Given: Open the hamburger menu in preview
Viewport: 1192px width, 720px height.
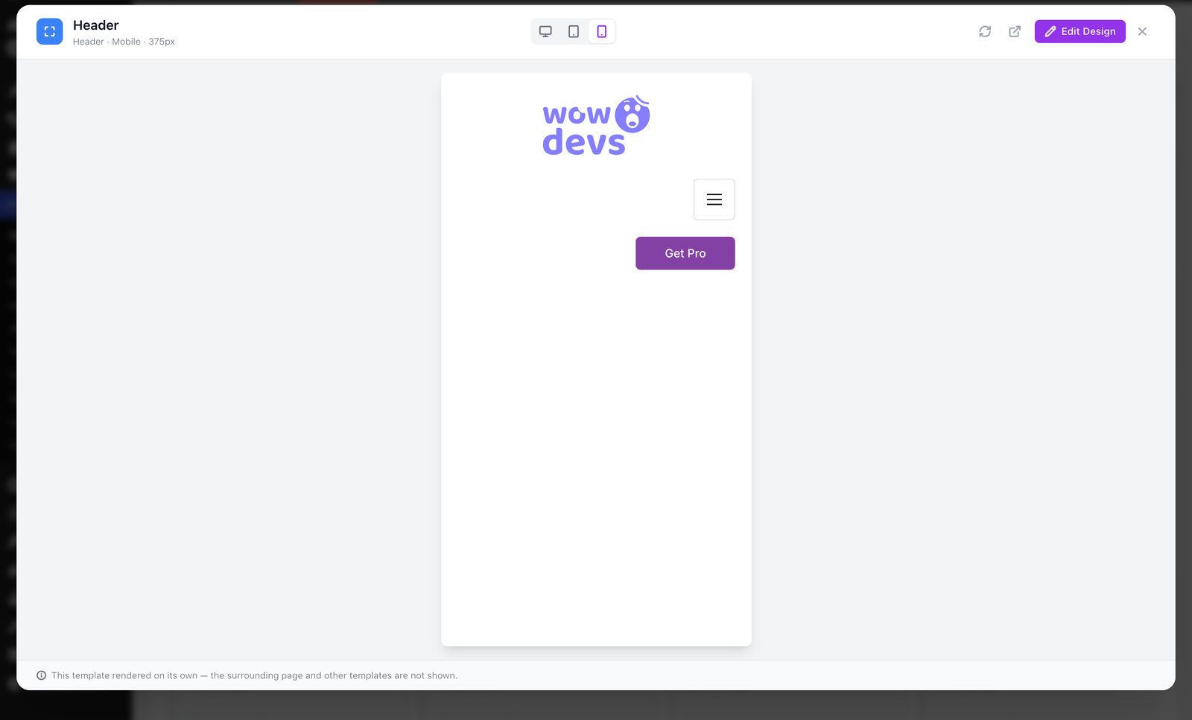Looking at the screenshot, I should [x=714, y=200].
